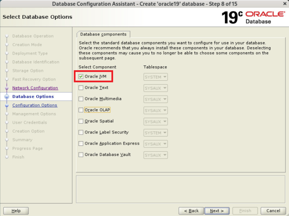Click the Management Options step label

tap(34, 114)
